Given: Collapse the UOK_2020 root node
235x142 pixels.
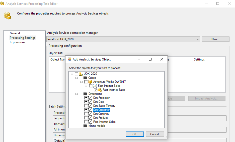Looking at the screenshot, I should [x=72, y=74].
